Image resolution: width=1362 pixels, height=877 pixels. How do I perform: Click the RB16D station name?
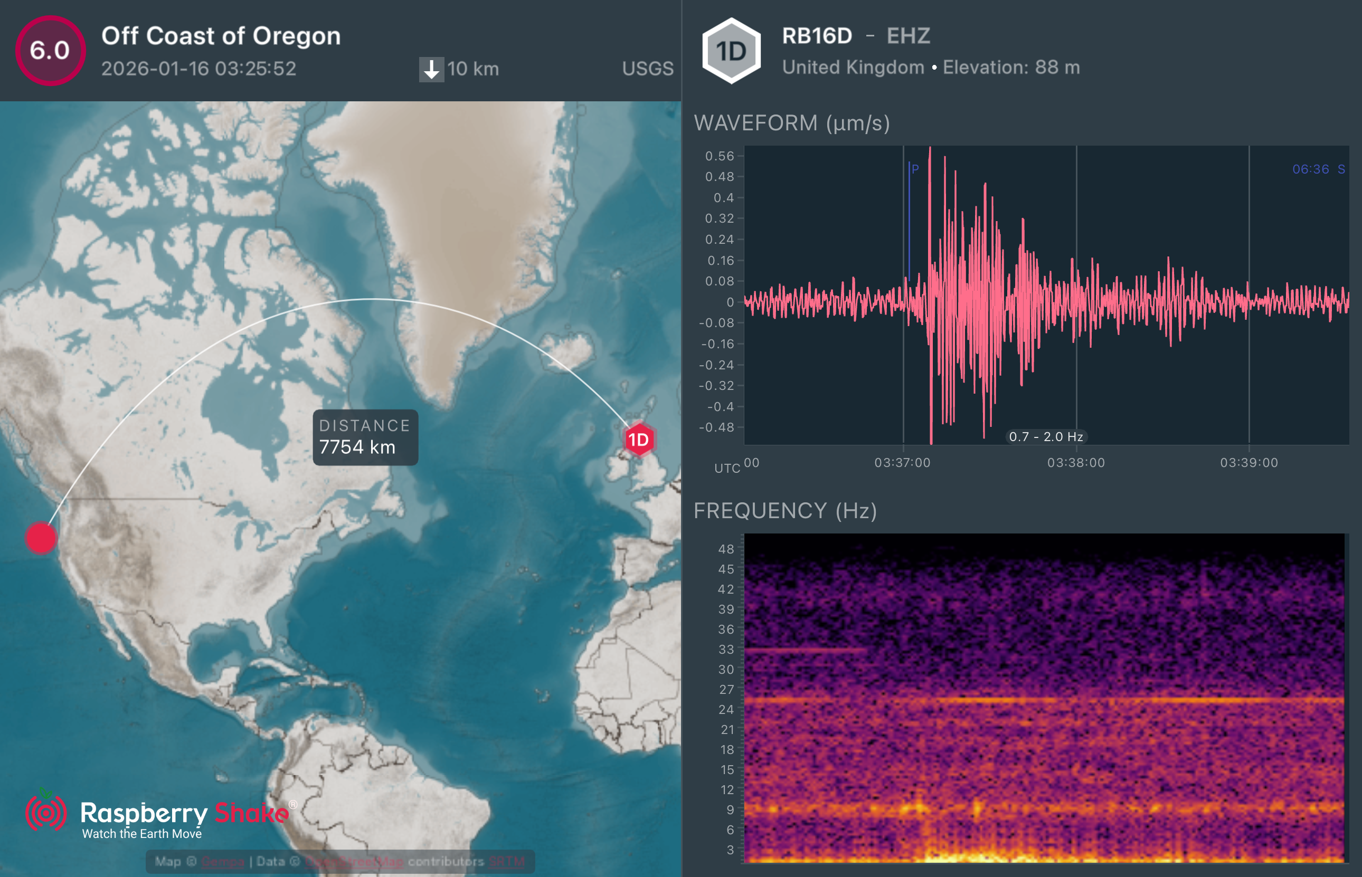coord(817,36)
